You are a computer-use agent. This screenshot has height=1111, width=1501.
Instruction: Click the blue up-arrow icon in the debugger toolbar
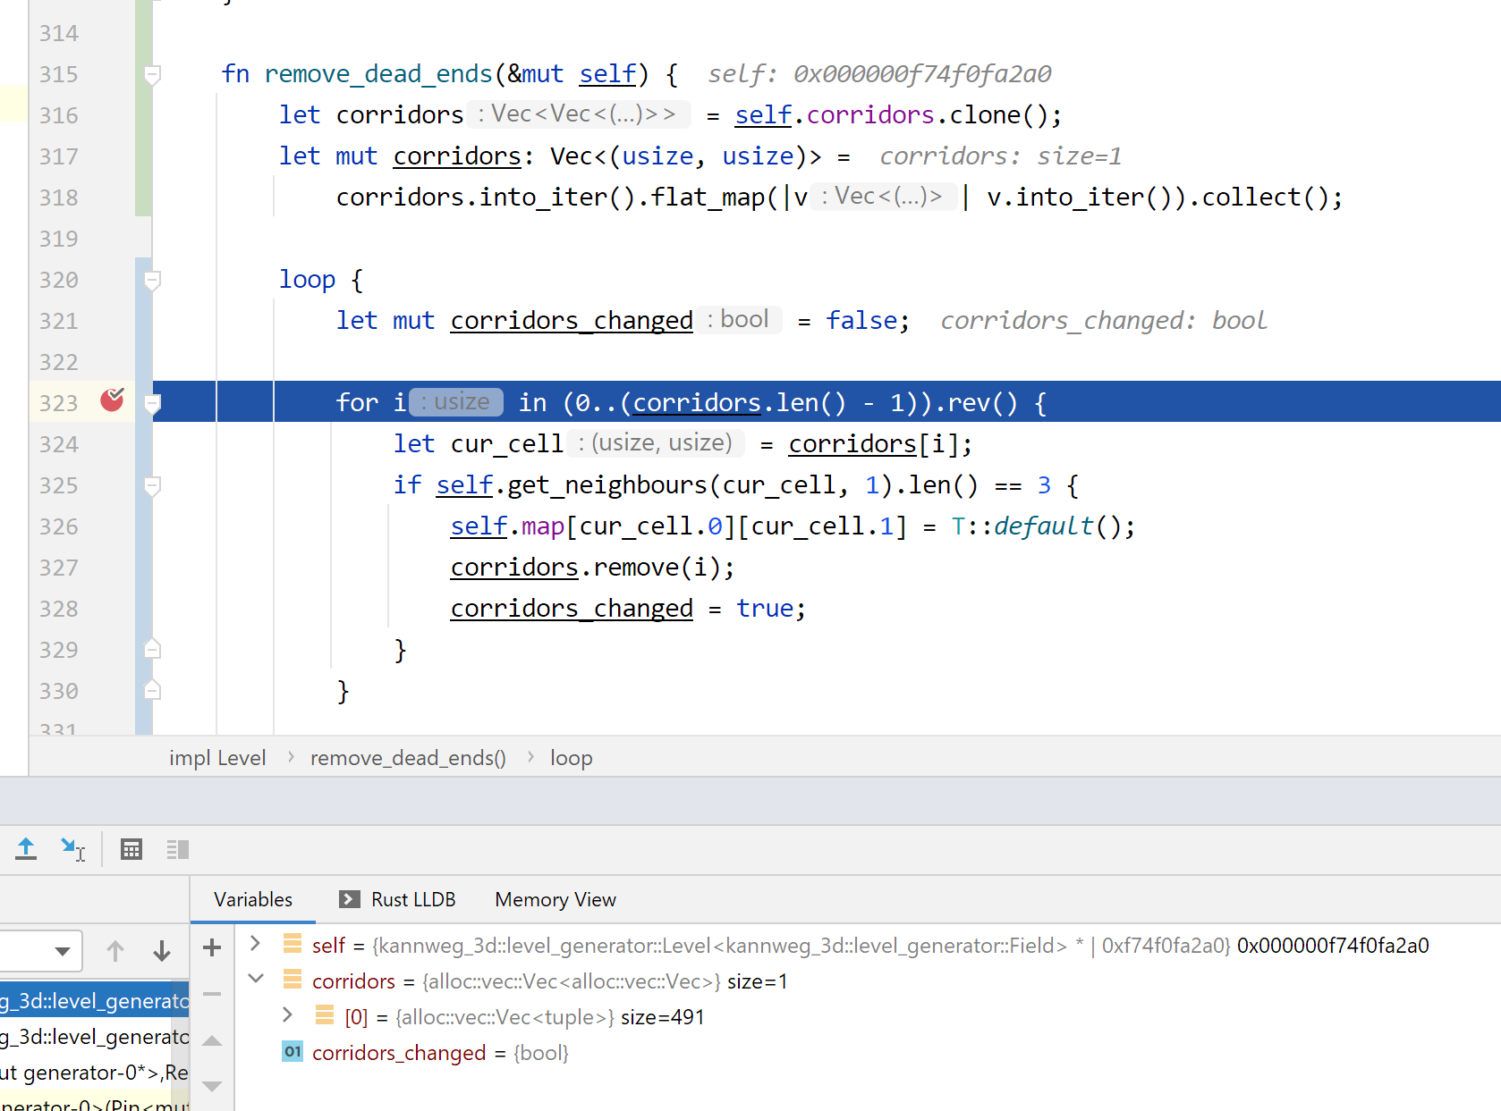click(x=26, y=848)
